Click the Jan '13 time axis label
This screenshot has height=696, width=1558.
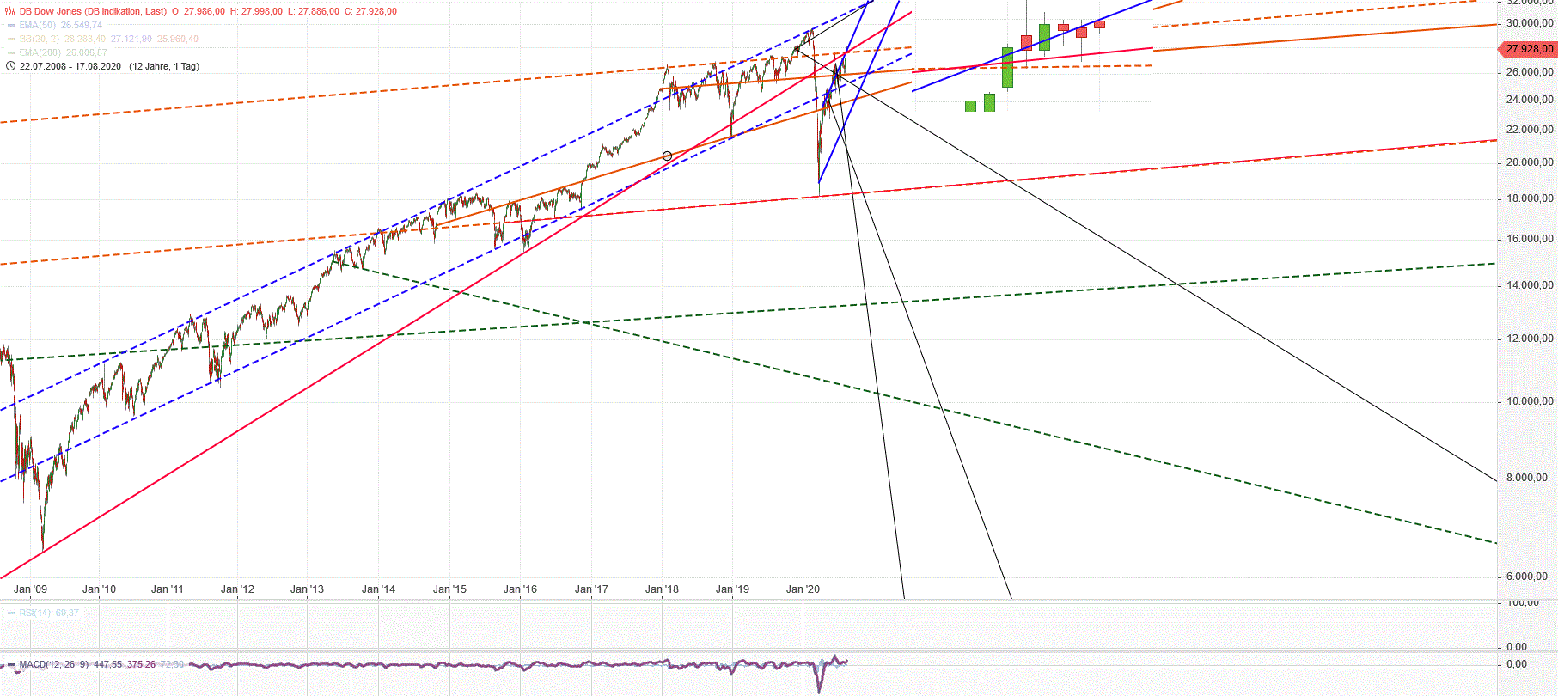[x=307, y=589]
